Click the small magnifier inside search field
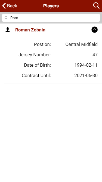The height and width of the screenshot is (182, 102). [6, 18]
